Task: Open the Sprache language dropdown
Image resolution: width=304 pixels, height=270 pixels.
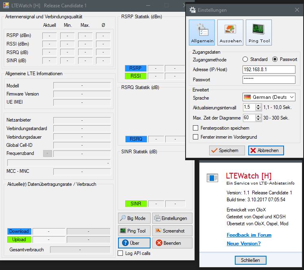Action: coord(269,97)
